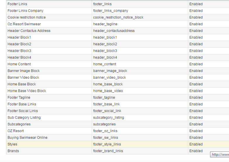Select the Footer Links Company row
The height and width of the screenshot is (162, 229).
coord(25,11)
